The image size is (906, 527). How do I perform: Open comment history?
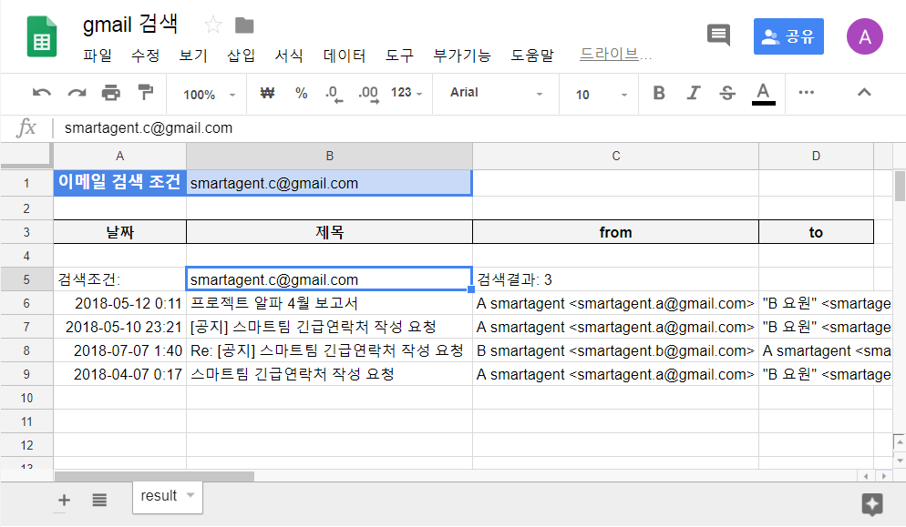coord(718,35)
